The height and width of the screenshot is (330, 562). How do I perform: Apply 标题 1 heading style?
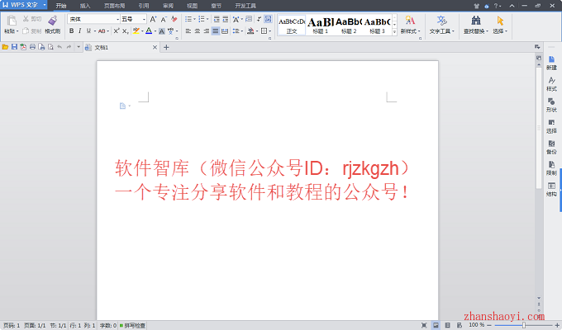click(320, 25)
